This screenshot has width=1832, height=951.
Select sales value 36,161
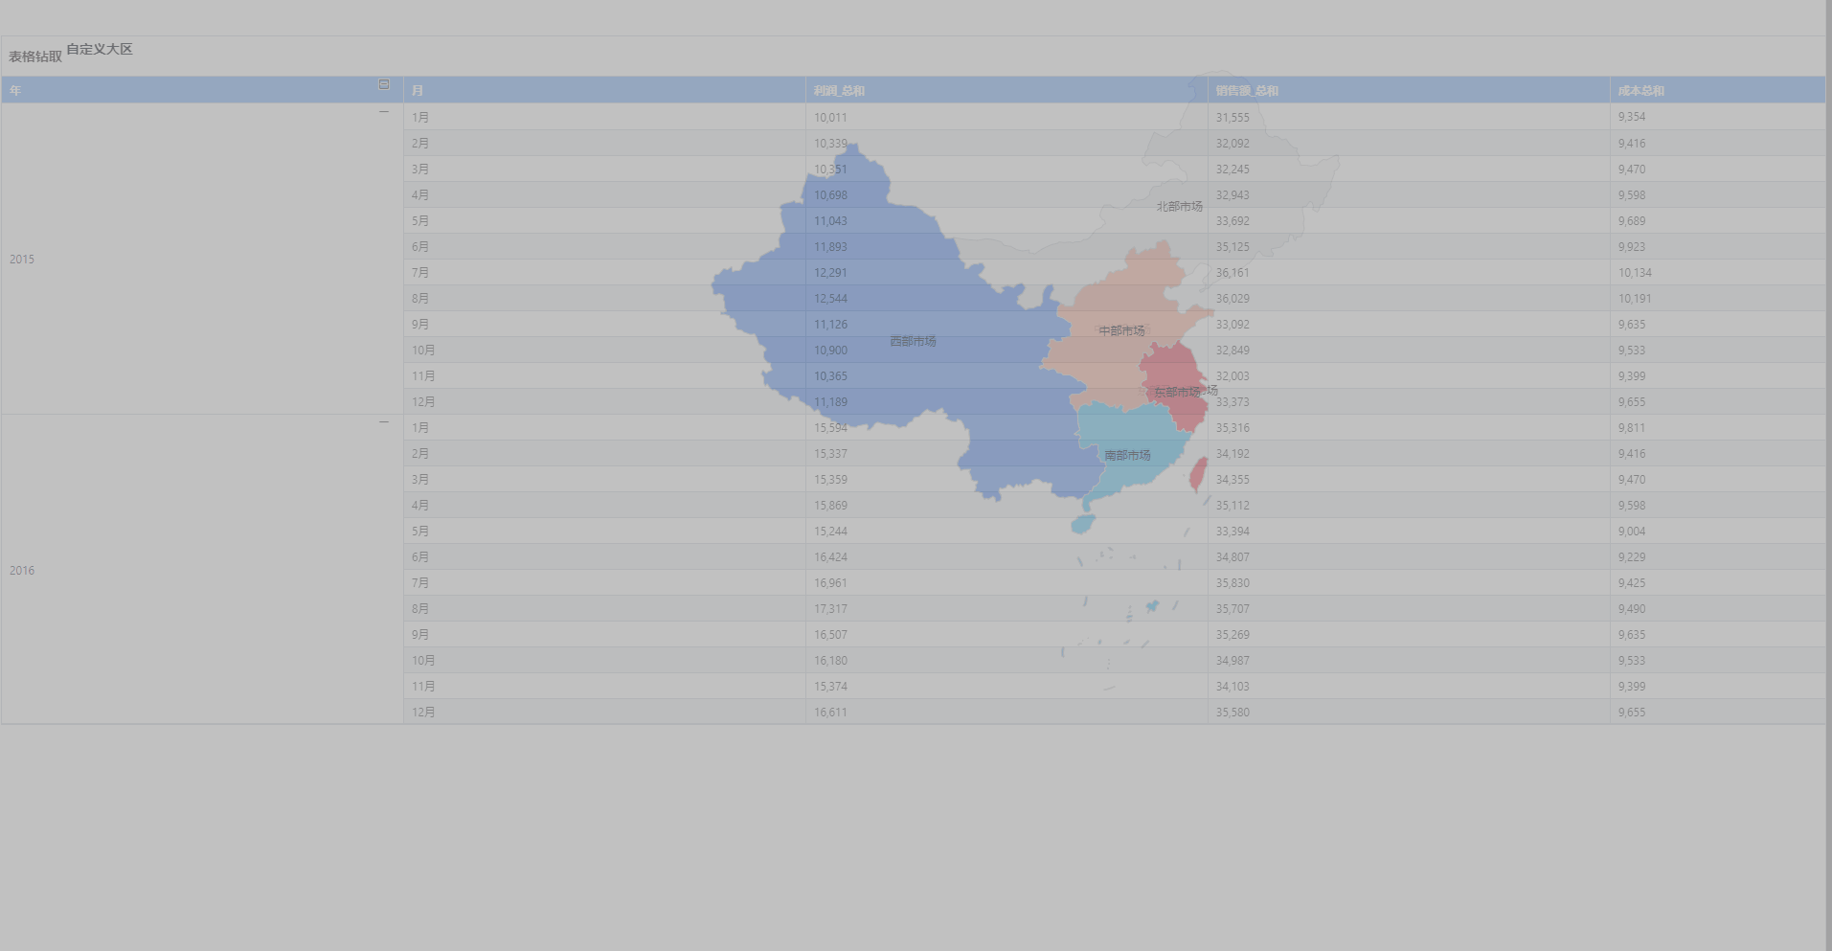tap(1233, 273)
